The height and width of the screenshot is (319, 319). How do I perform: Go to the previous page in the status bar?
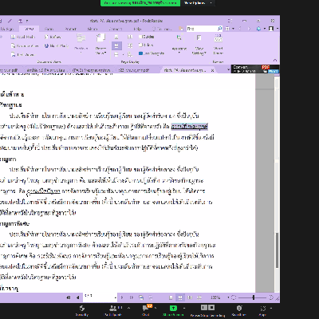[x=78, y=297]
